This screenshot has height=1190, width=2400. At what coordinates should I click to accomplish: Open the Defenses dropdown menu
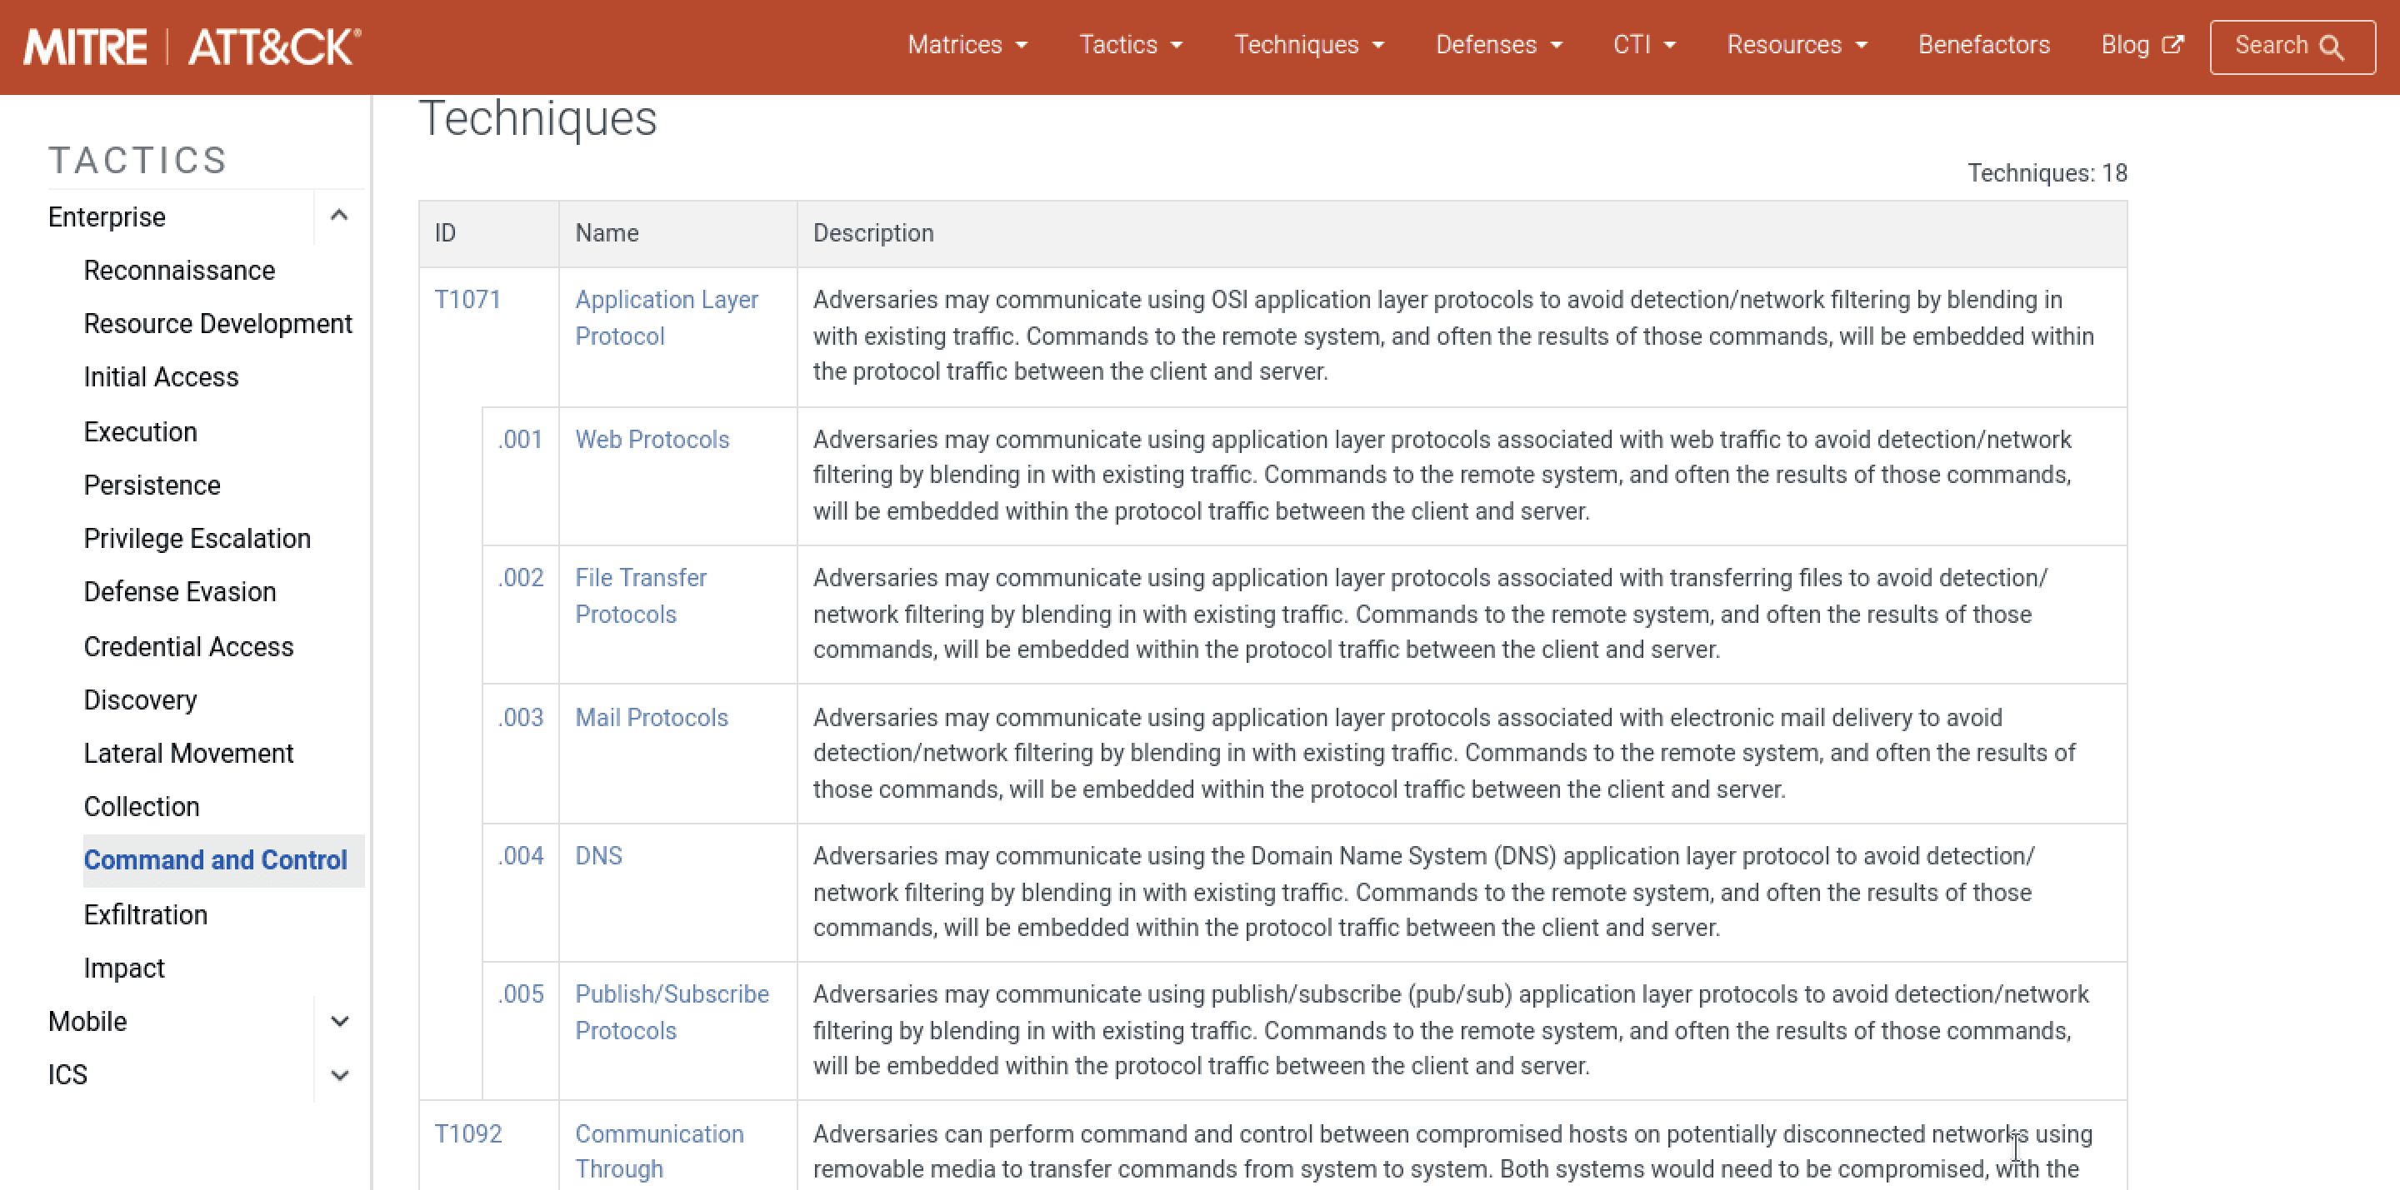click(x=1498, y=45)
